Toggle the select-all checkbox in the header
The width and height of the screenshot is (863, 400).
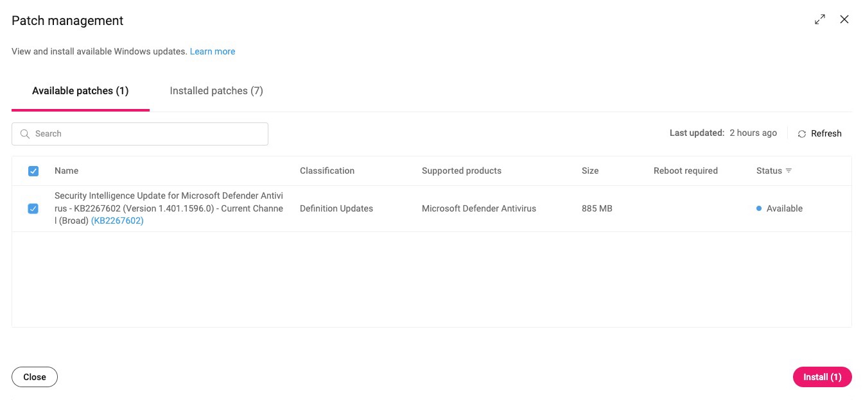click(33, 171)
